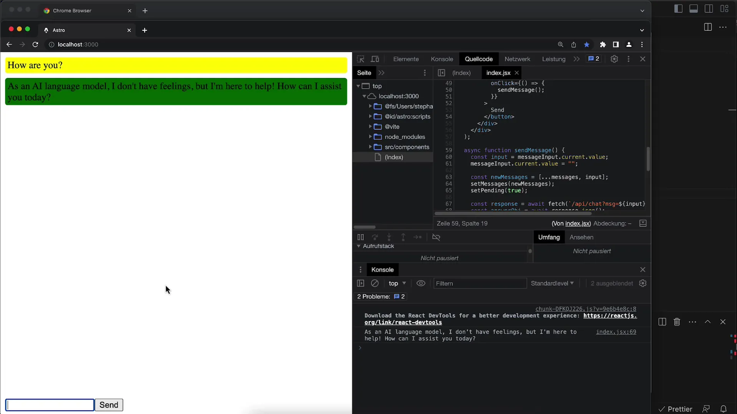737x414 pixels.
Task: Toggle the device toolbar icon
Action: coord(375,59)
